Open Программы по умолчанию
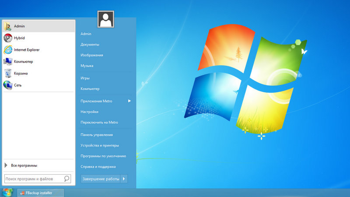Image resolution: width=350 pixels, height=197 pixels. click(x=103, y=156)
